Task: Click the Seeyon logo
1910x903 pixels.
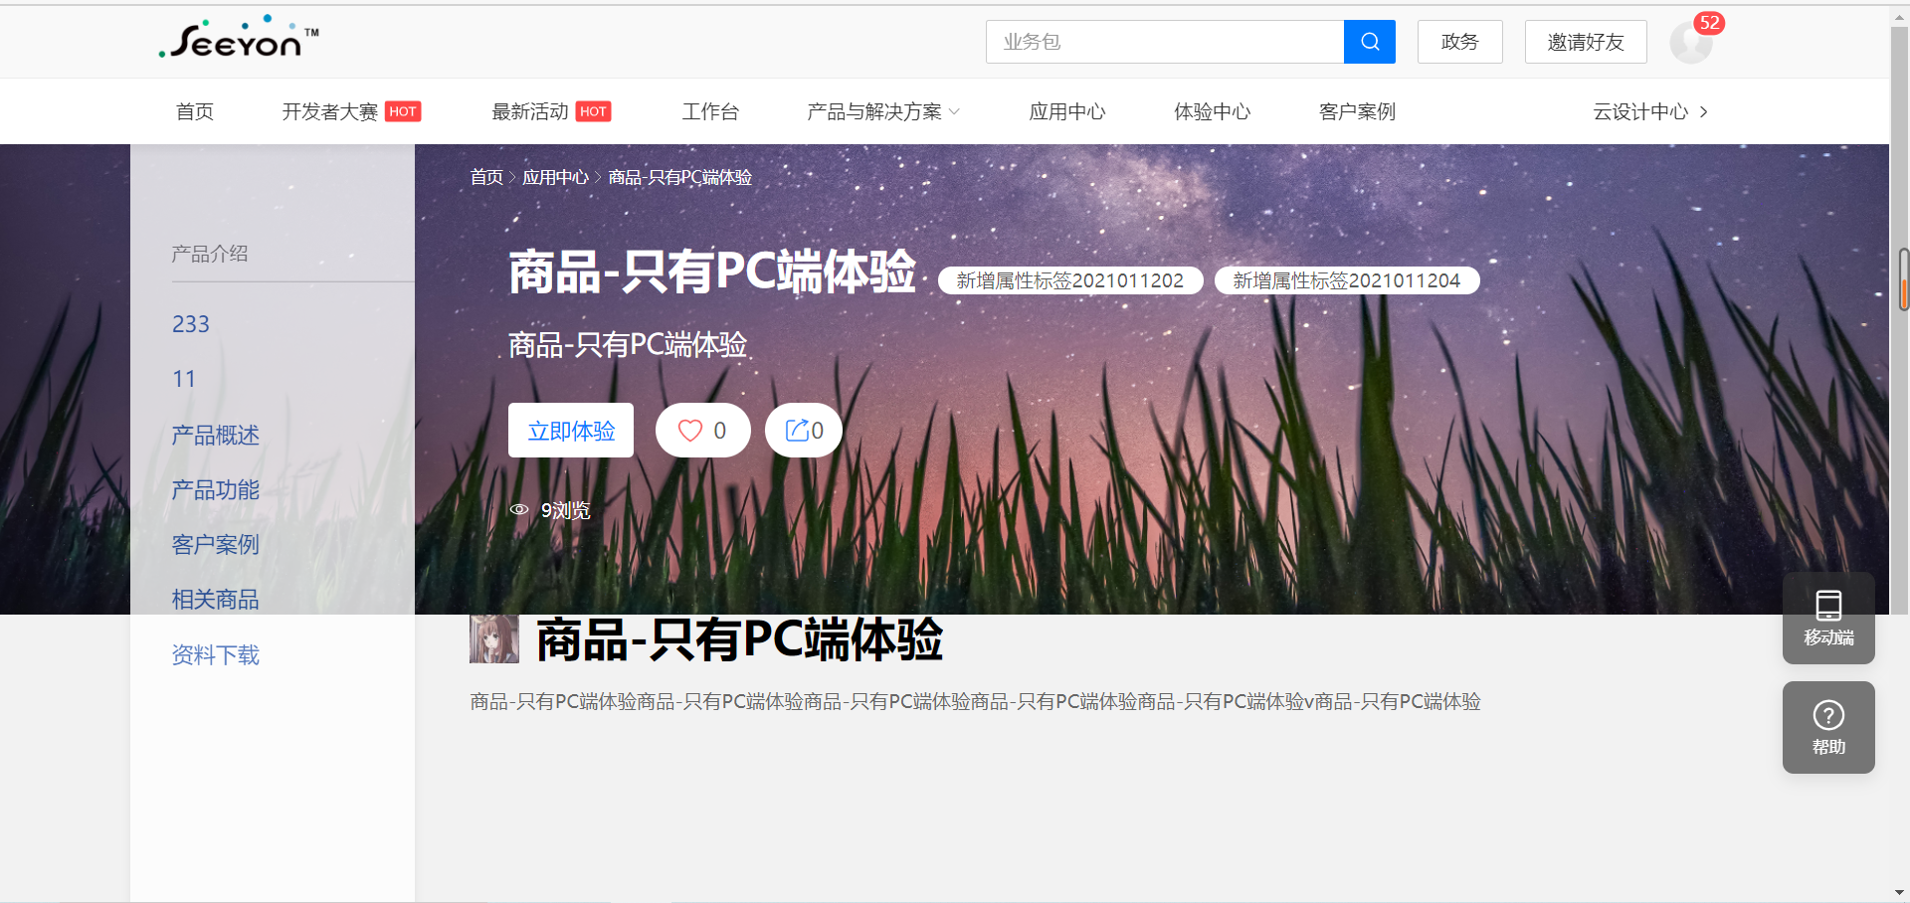Action: 239,38
